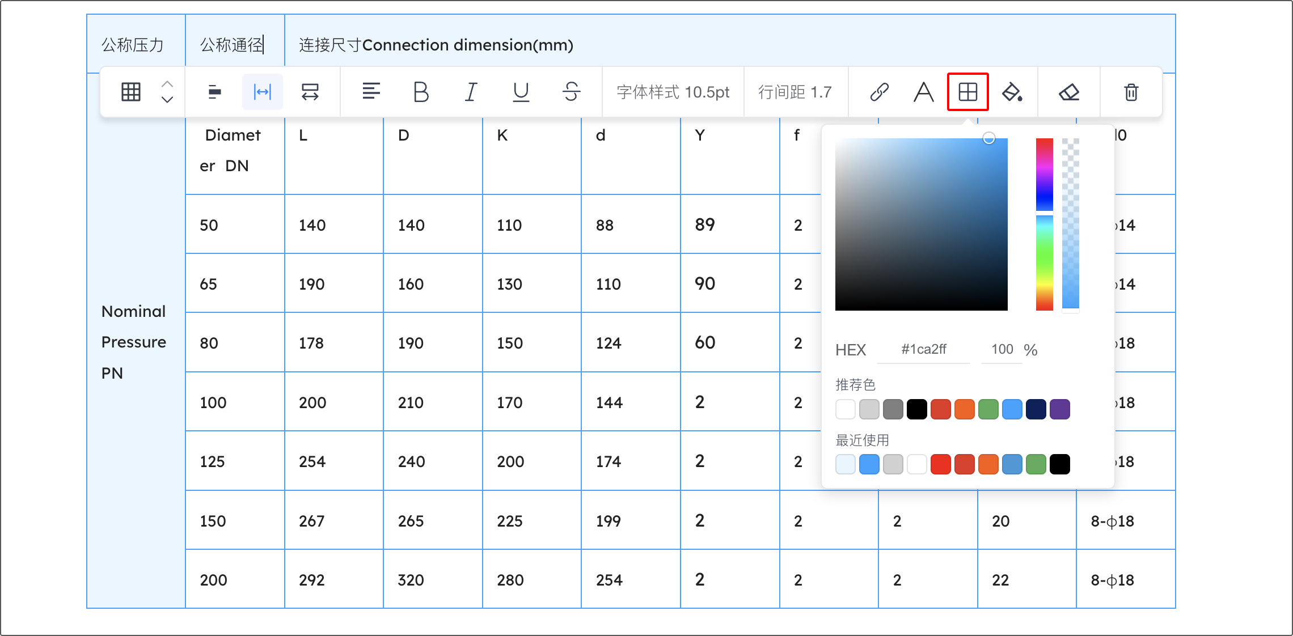The image size is (1293, 636).
Task: Open the insert table tool
Action: pos(130,92)
